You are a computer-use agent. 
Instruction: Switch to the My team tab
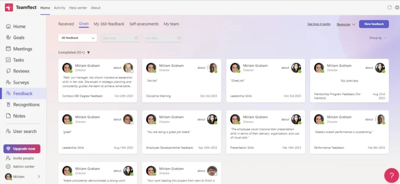coord(171,24)
